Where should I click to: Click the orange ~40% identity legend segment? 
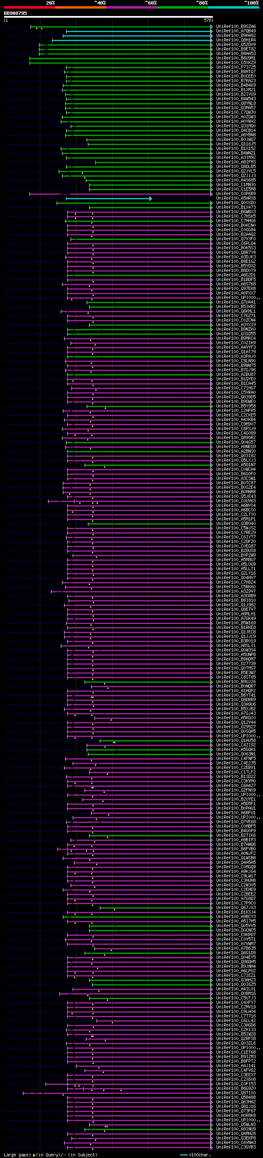coord(81,7)
